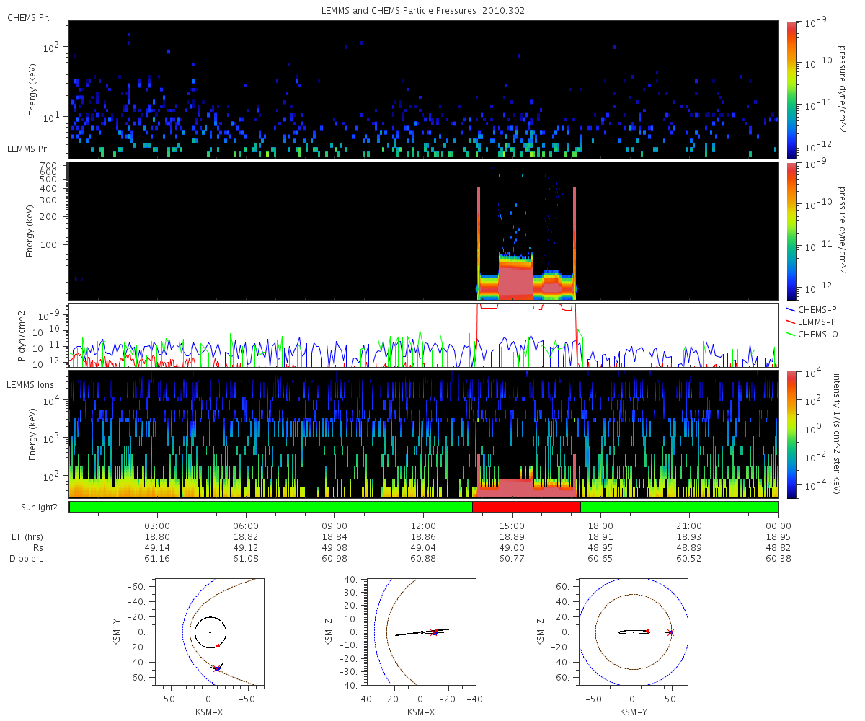This screenshot has height=721, width=865.
Task: Click the CHEMS Pr. panel label
Action: [x=28, y=17]
